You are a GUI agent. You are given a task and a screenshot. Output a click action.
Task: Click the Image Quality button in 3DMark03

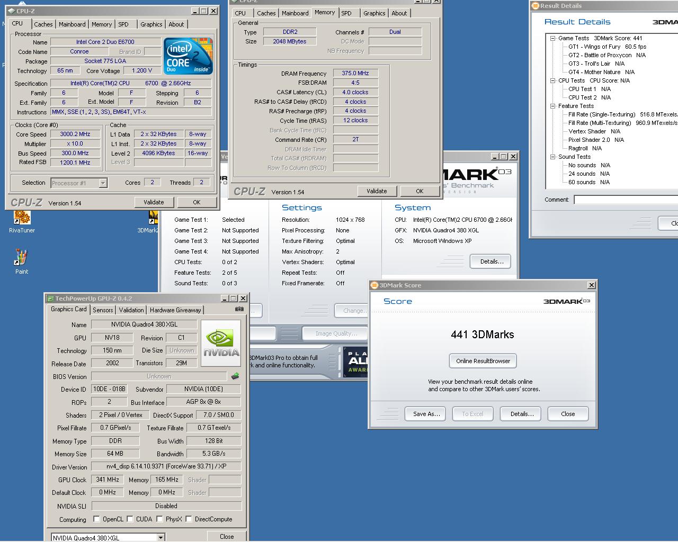point(336,333)
